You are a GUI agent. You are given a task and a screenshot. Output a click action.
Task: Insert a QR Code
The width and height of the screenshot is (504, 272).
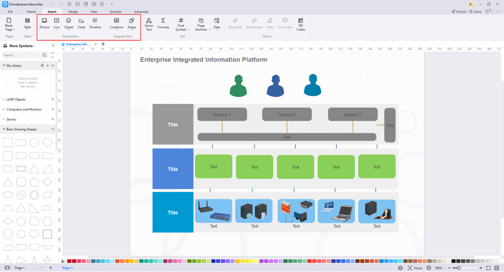(x=300, y=24)
